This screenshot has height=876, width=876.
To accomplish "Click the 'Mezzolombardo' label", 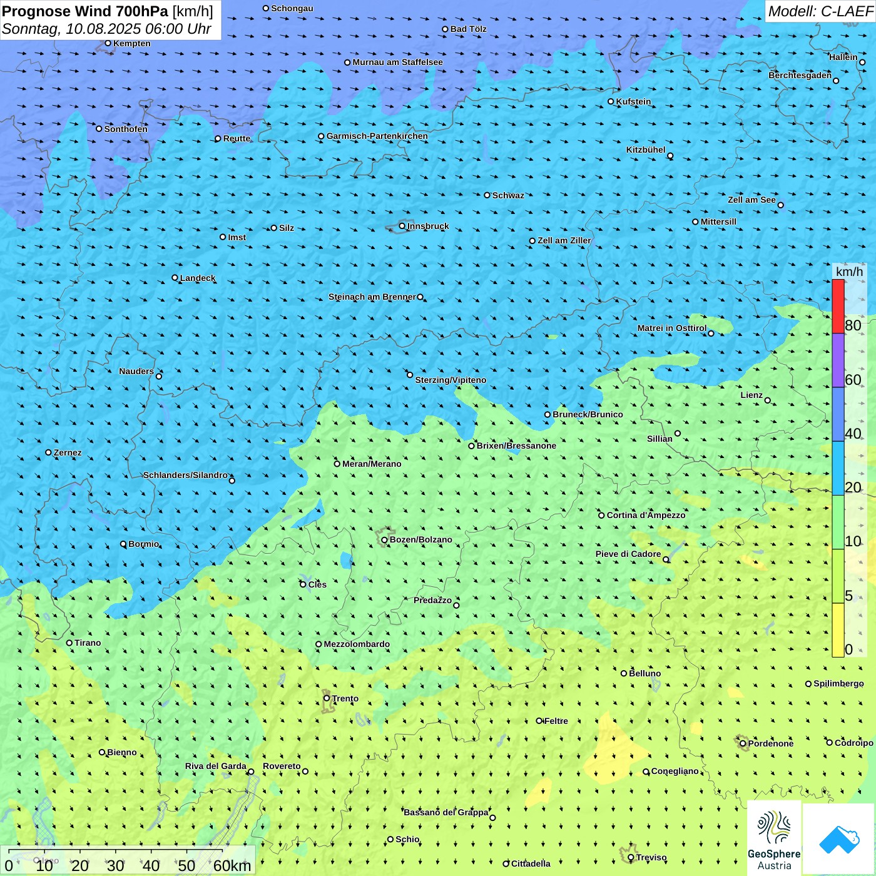I will [x=357, y=644].
